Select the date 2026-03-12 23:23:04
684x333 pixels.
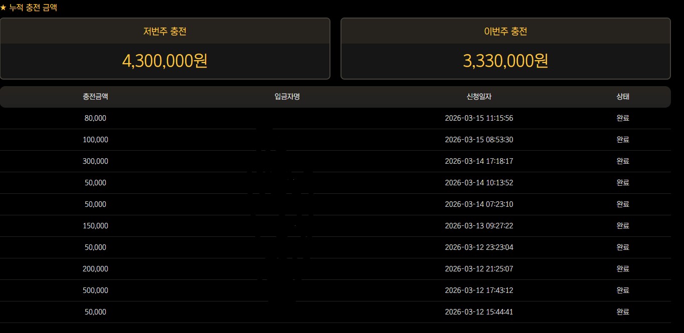[x=479, y=247]
